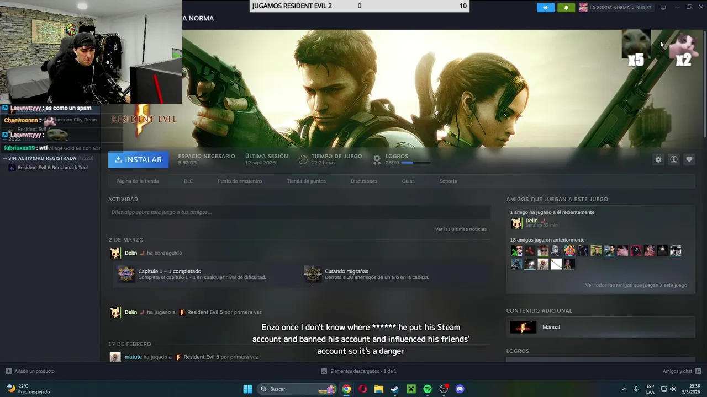Open the green notifications bell
This screenshot has width=707, height=397.
[x=566, y=8]
